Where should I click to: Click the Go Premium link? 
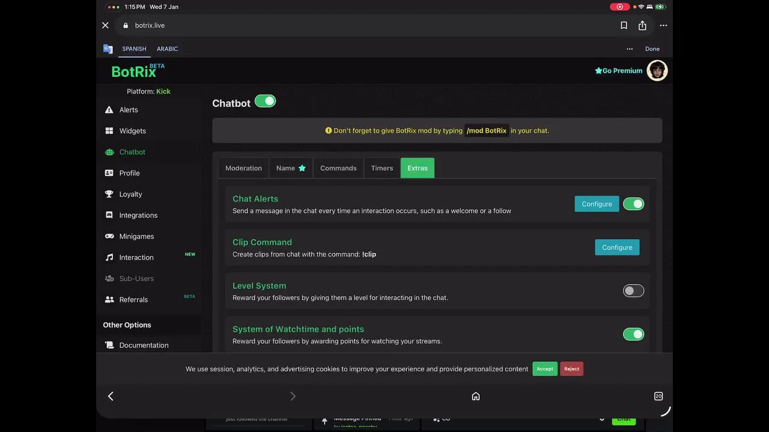[619, 71]
